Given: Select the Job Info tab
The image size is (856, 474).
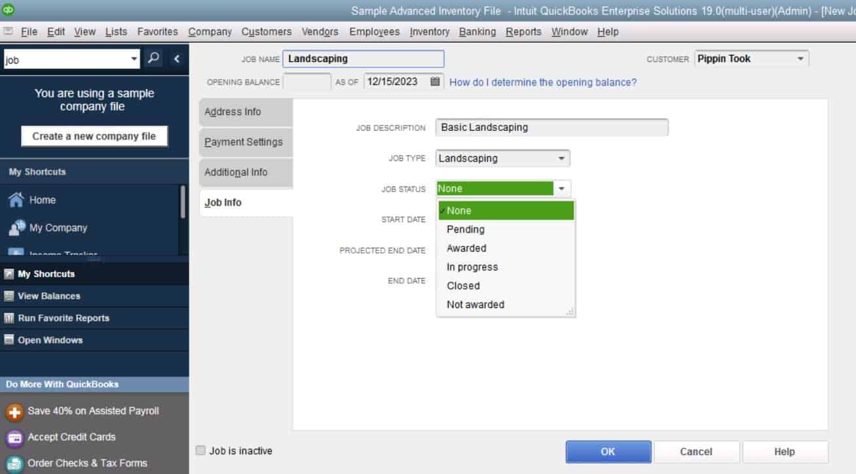Looking at the screenshot, I should [246, 203].
